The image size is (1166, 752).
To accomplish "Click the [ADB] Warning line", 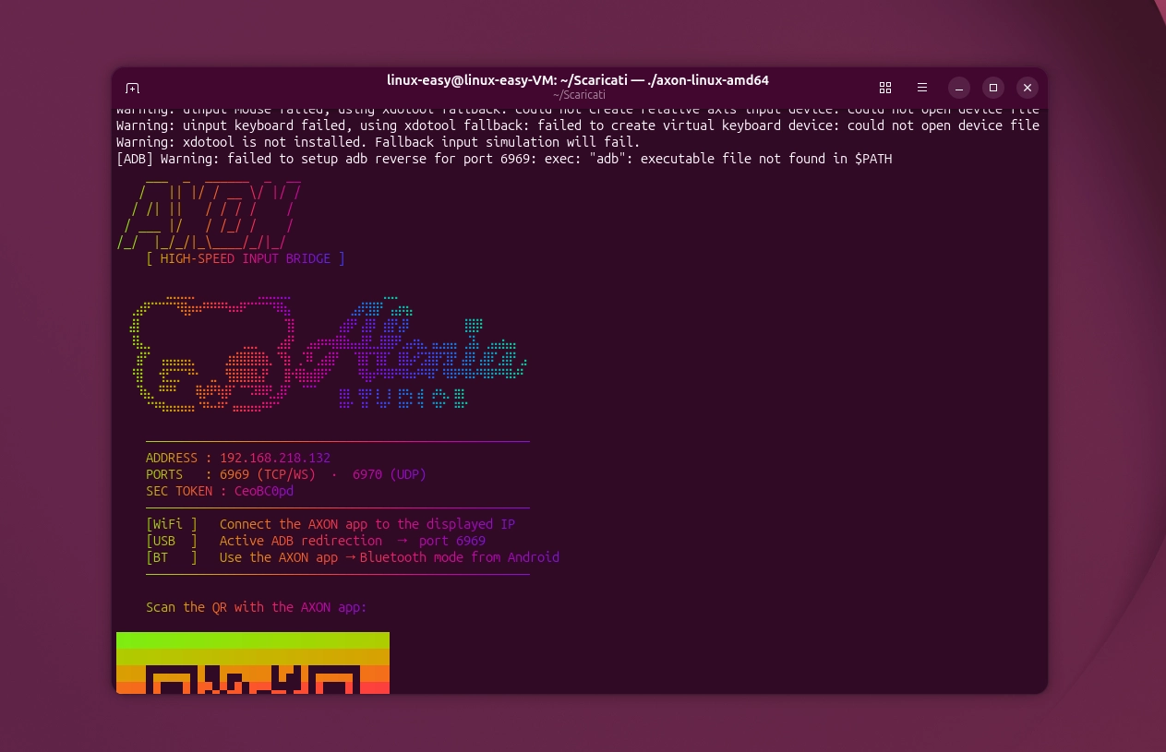I will [x=504, y=159].
